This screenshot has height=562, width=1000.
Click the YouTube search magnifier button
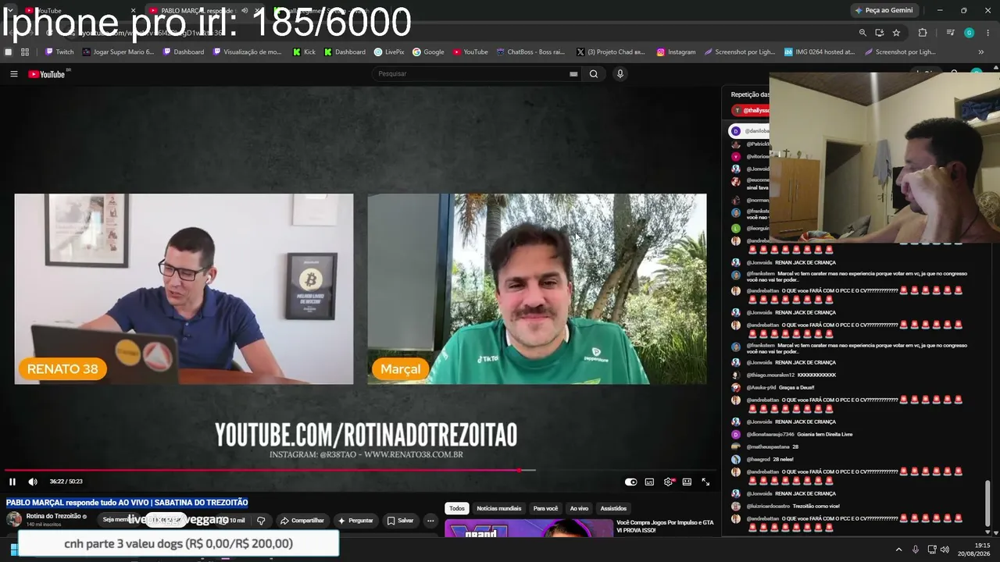coord(594,74)
